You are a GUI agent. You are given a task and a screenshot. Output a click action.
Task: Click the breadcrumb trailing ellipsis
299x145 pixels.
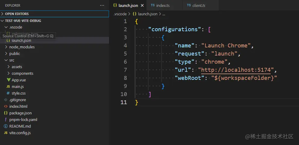pyautogui.click(x=164, y=14)
